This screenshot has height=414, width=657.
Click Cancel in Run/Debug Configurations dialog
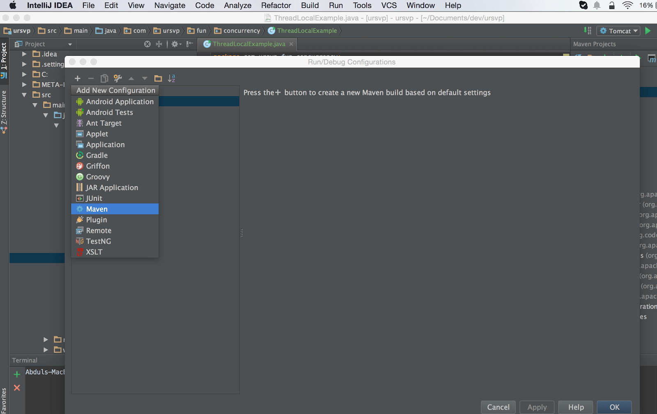(498, 407)
